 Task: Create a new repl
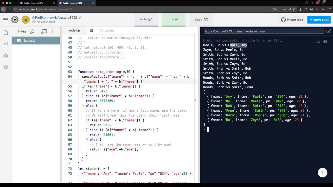click(319, 20)
